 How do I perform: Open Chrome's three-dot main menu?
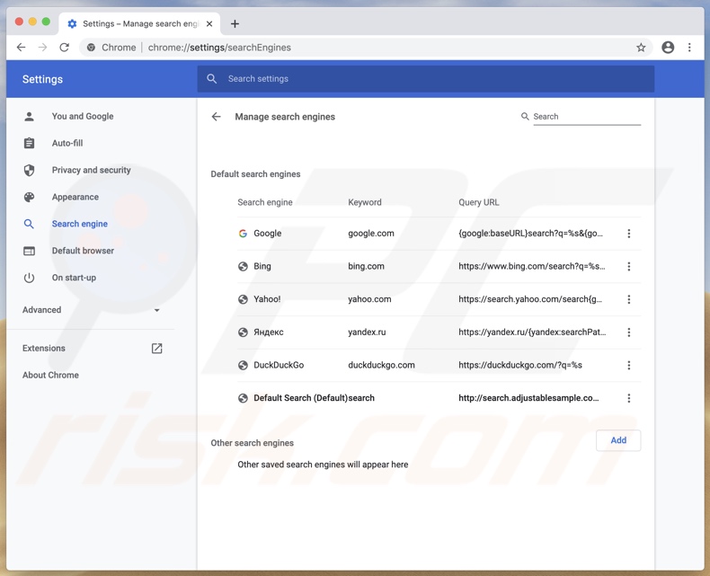point(689,48)
